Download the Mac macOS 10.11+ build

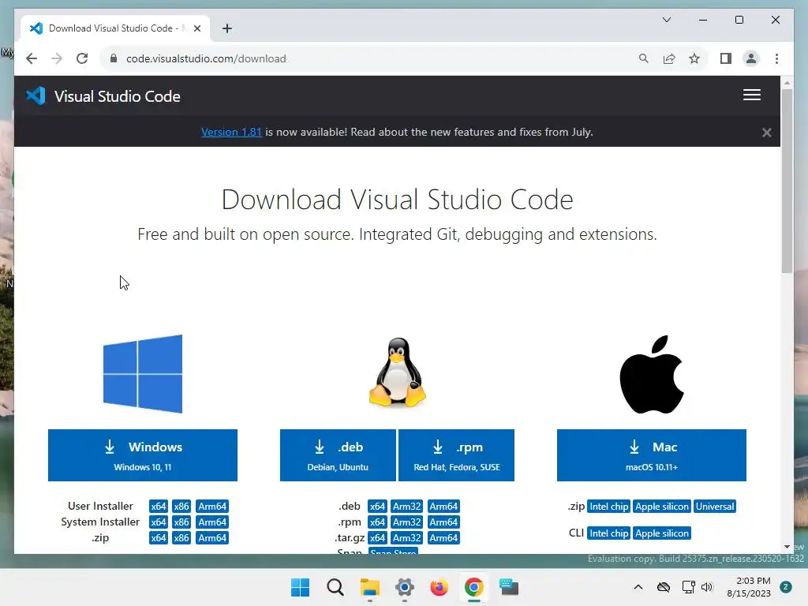pos(651,455)
